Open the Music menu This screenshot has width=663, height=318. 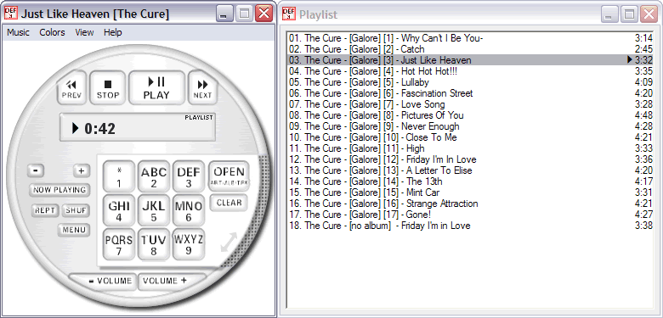(x=18, y=32)
